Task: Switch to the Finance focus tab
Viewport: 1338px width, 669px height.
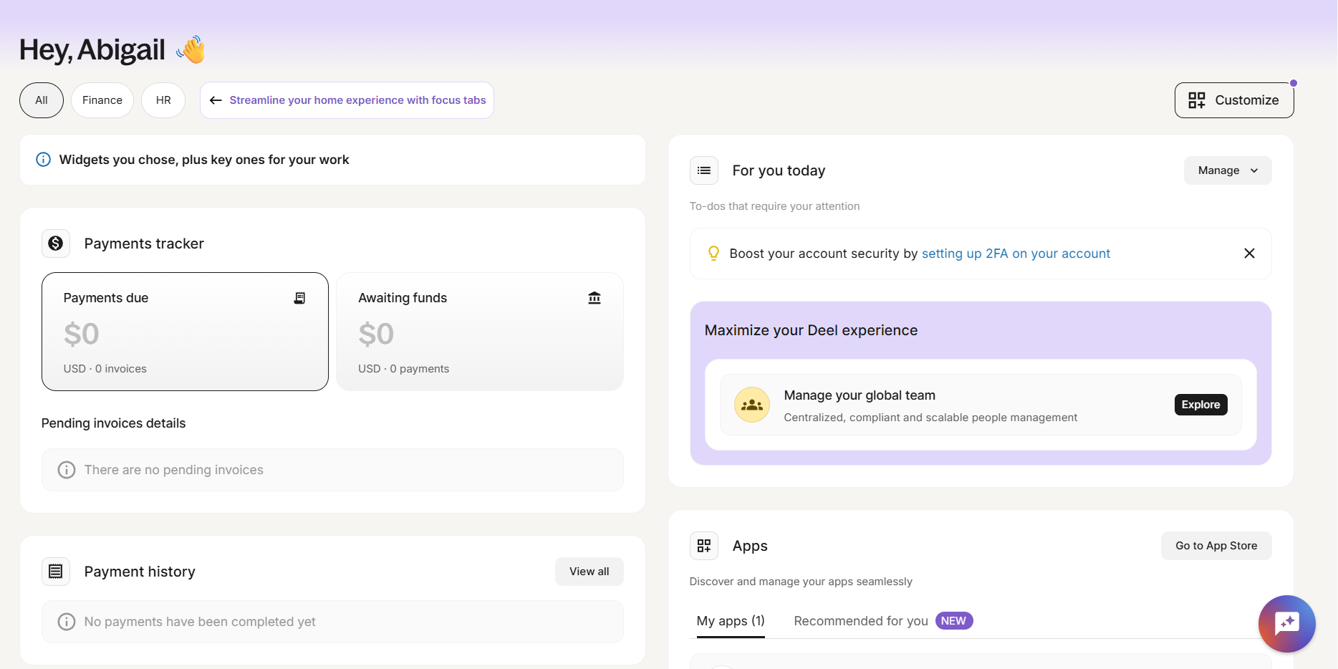Action: point(102,100)
